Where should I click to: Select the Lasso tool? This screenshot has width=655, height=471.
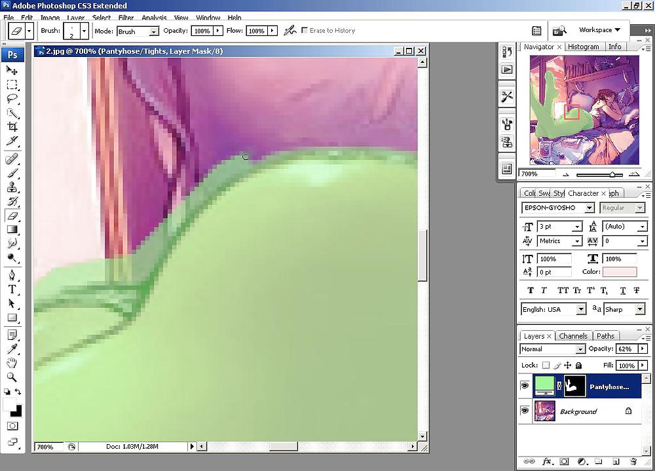[x=12, y=99]
